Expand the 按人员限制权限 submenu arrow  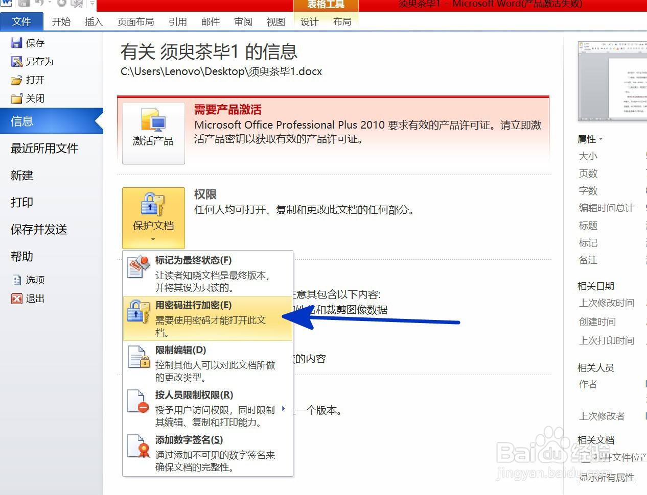tap(283, 408)
